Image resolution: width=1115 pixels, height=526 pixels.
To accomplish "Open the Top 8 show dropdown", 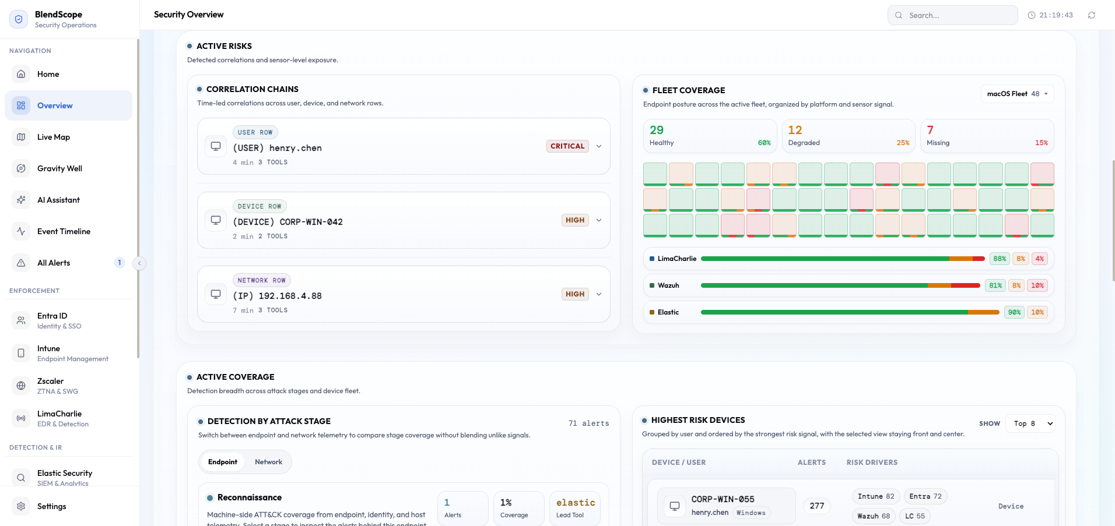I will [1030, 423].
